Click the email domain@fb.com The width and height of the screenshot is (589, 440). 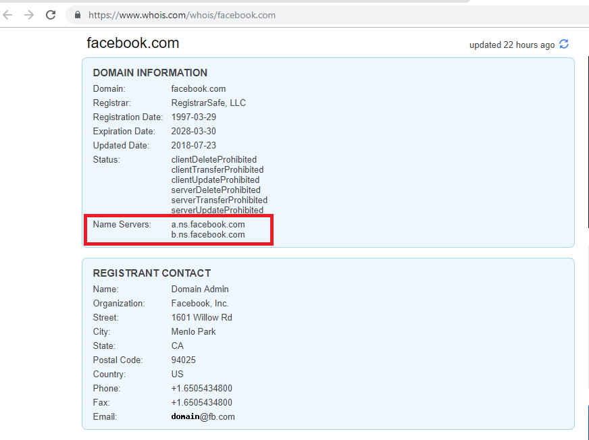click(203, 417)
